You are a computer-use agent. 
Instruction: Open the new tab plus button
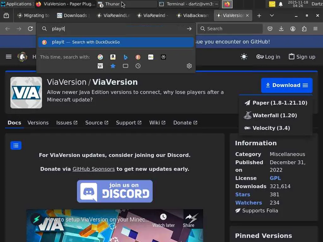click(x=259, y=16)
